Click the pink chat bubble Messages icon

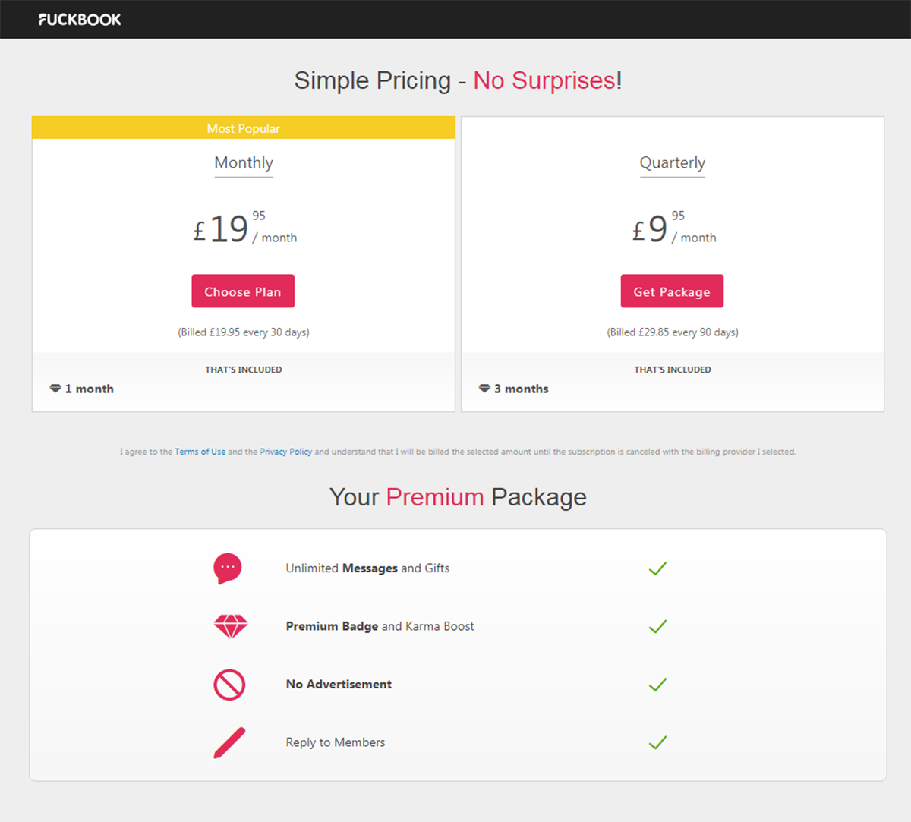pos(228,568)
